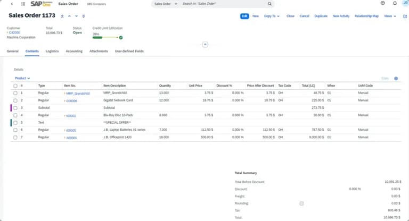Click the credit limit utilization progress bar

pos(105,38)
